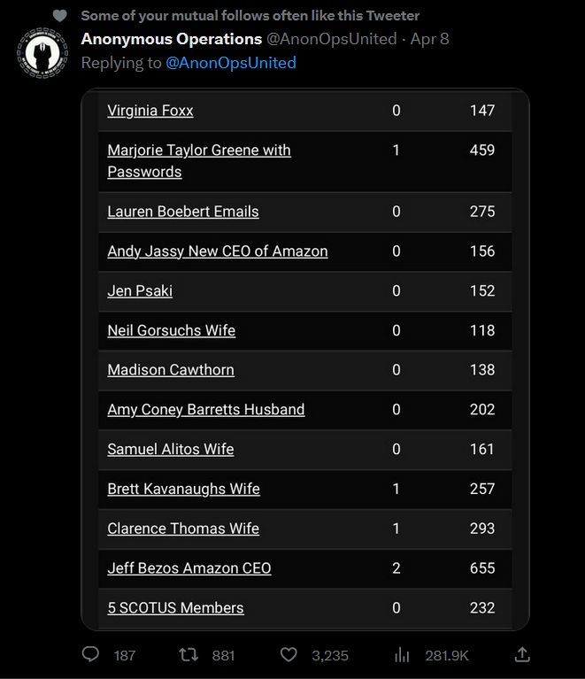Open tweet analytics bar chart icon

tap(402, 655)
